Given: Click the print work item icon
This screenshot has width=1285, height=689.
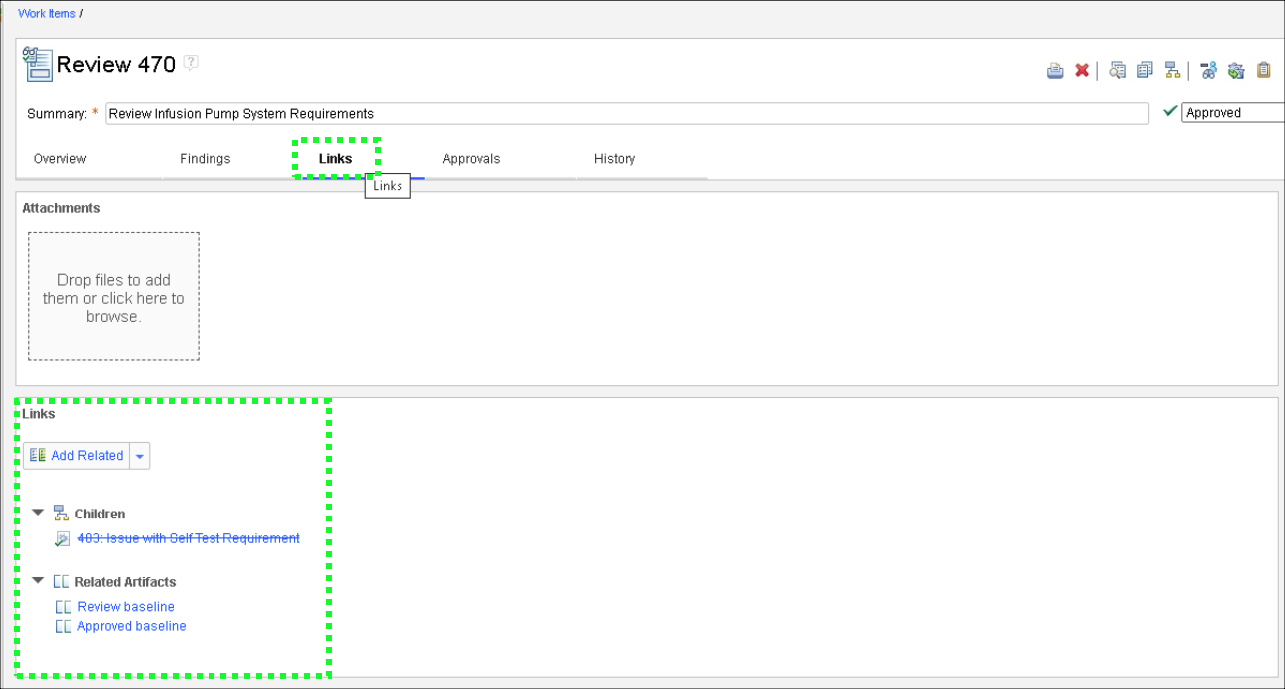Looking at the screenshot, I should (x=1055, y=70).
